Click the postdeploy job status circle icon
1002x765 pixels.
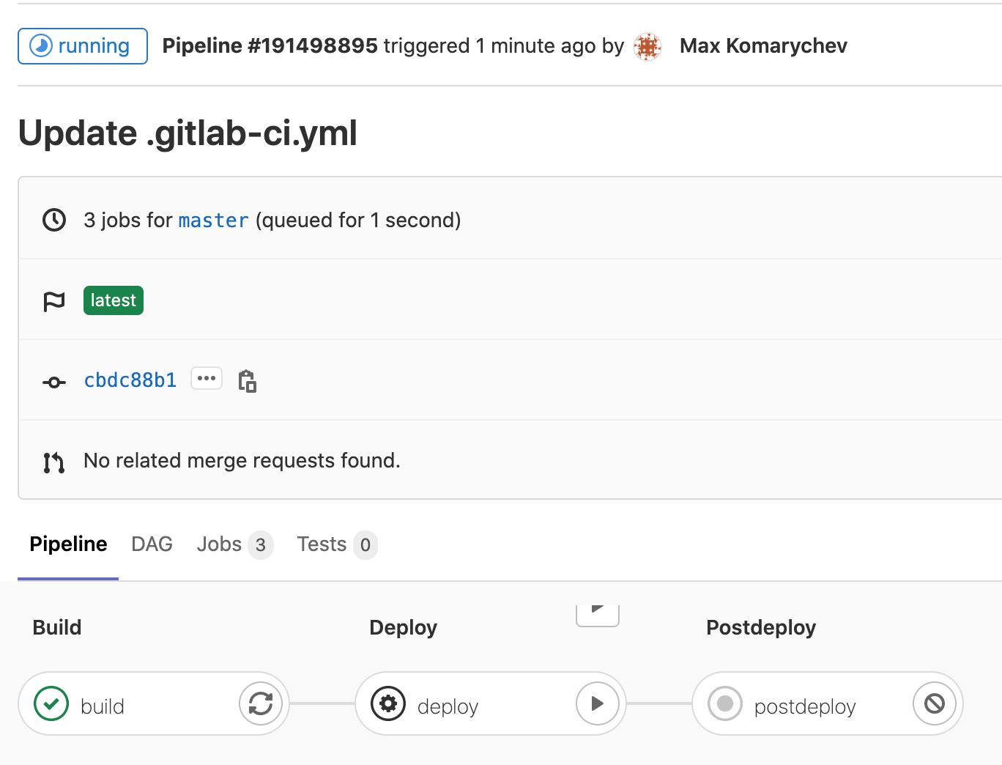tap(725, 703)
